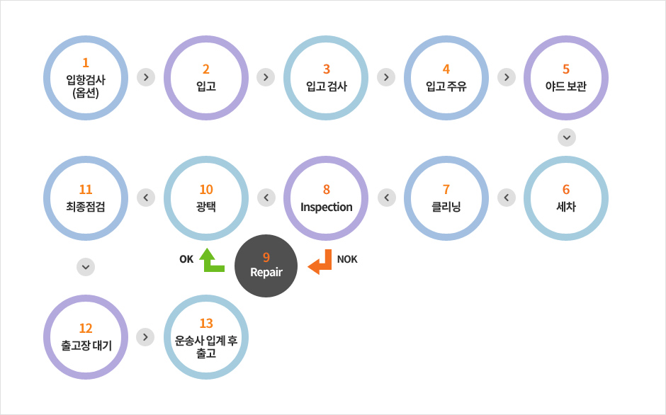Click the orange NOK arrow icon
The image size is (666, 415).
pos(320,261)
